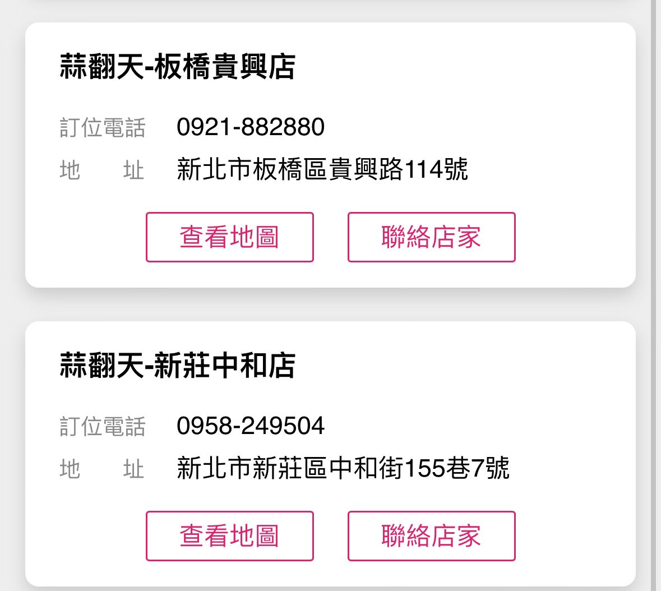Click blank space right of the 新莊中和店 title
This screenshot has height=591, width=661.
(460, 366)
